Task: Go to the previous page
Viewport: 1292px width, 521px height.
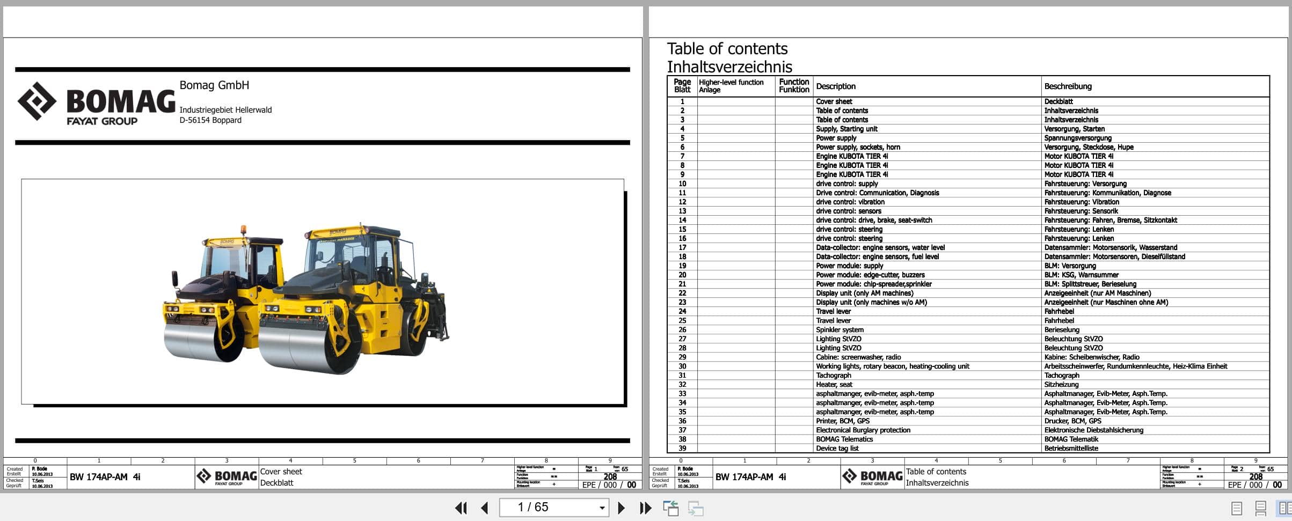Action: [485, 508]
